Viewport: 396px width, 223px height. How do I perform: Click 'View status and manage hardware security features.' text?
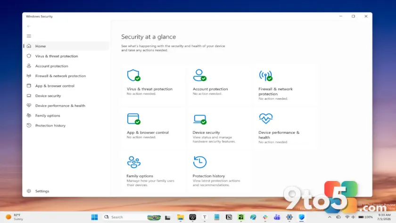point(214,140)
